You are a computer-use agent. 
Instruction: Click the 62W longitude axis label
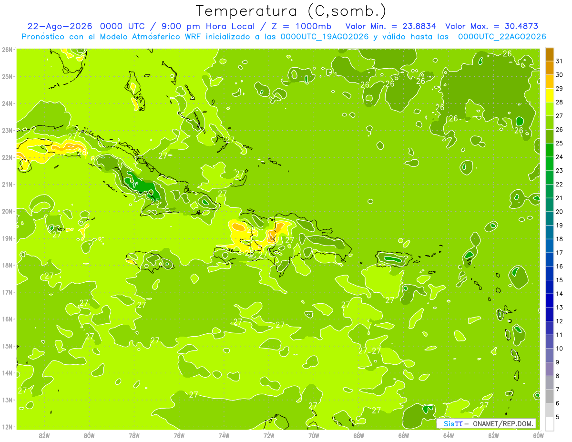click(494, 435)
